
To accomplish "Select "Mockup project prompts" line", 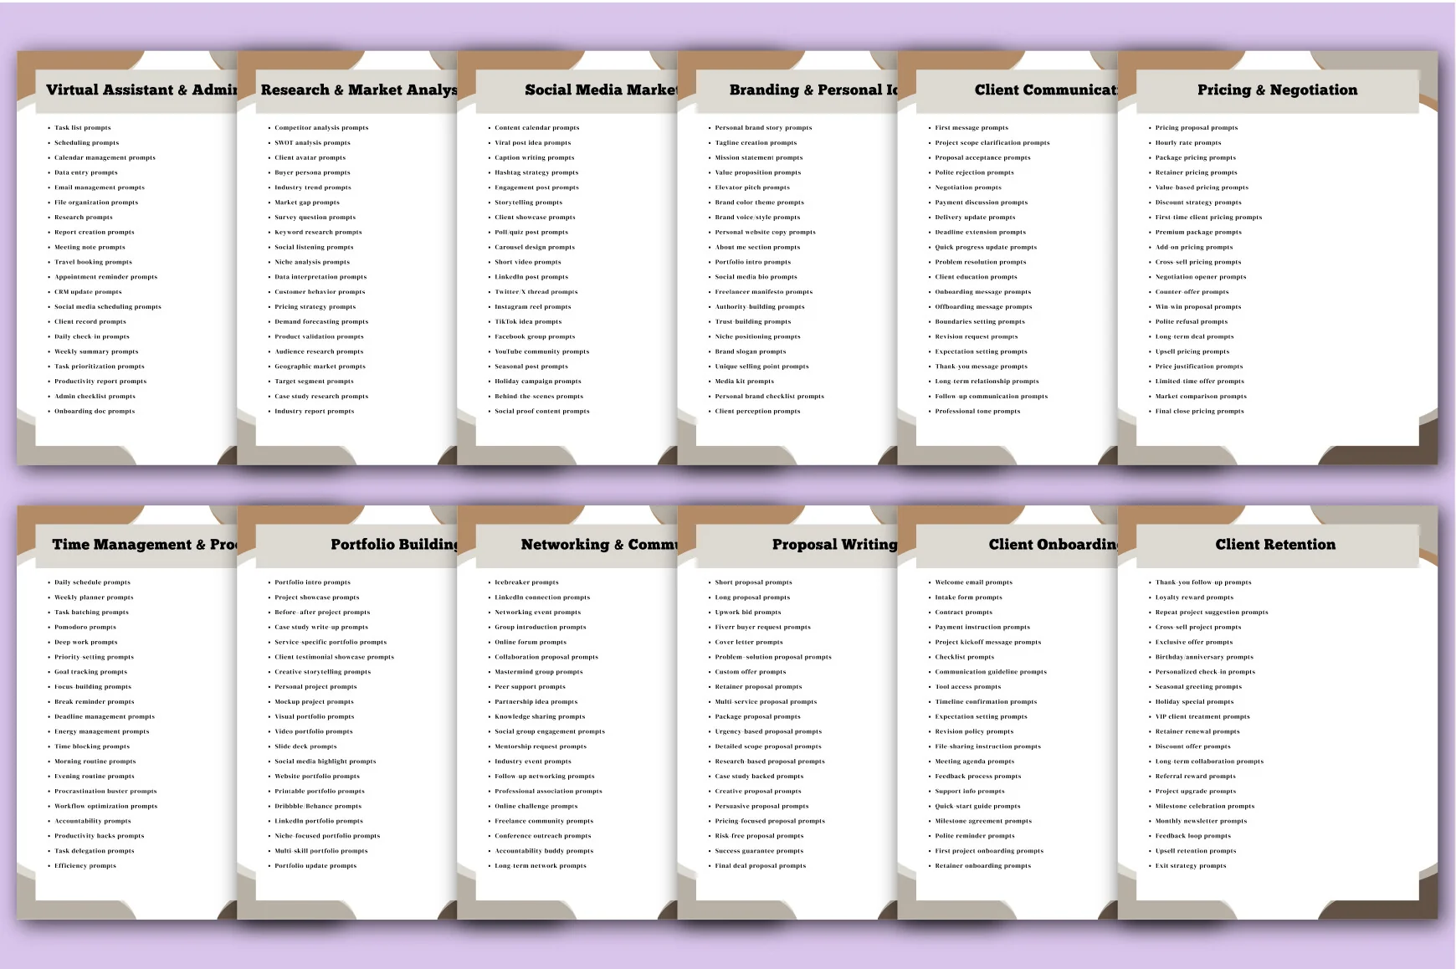I will (314, 702).
